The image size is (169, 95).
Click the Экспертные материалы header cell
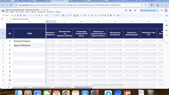click(115, 34)
